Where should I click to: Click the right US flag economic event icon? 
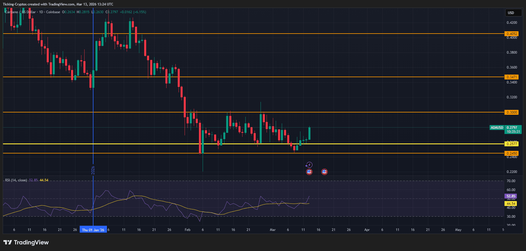324,172
